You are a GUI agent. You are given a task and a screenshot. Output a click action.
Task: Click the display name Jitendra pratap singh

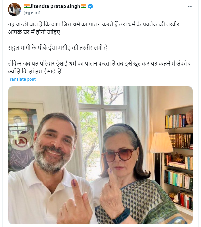55,6
